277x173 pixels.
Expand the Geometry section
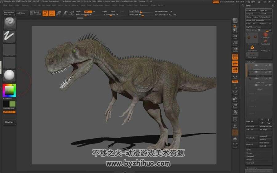252,168
